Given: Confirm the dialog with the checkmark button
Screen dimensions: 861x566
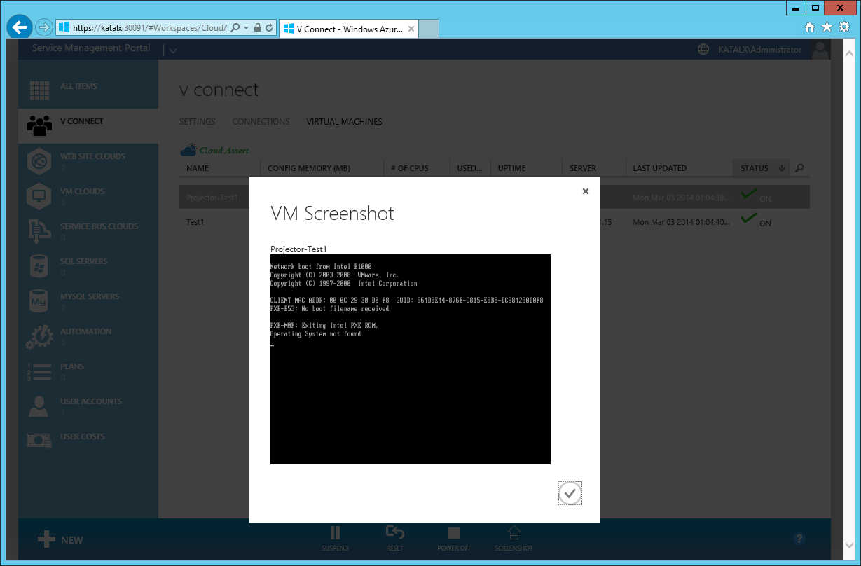Looking at the screenshot, I should pos(570,493).
